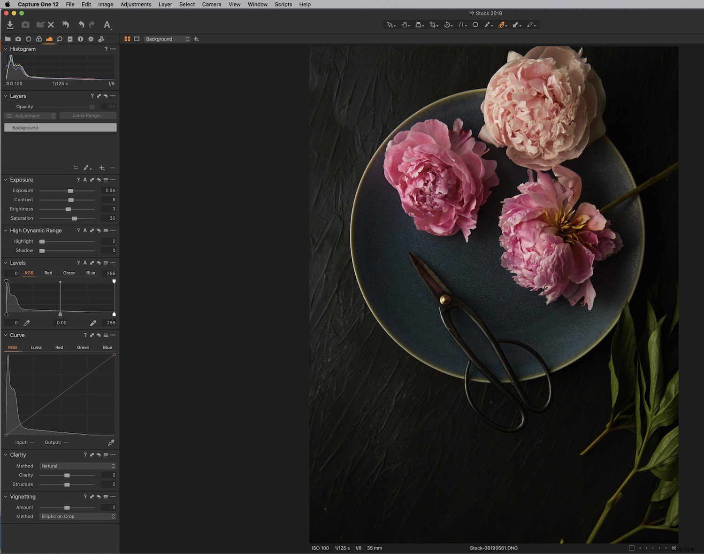The height and width of the screenshot is (554, 704).
Task: Enable the single-image primary view mode
Action: (x=137, y=39)
